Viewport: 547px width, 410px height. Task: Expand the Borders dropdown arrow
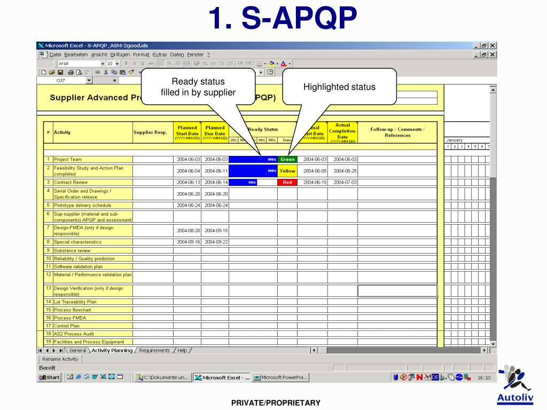click(x=265, y=64)
